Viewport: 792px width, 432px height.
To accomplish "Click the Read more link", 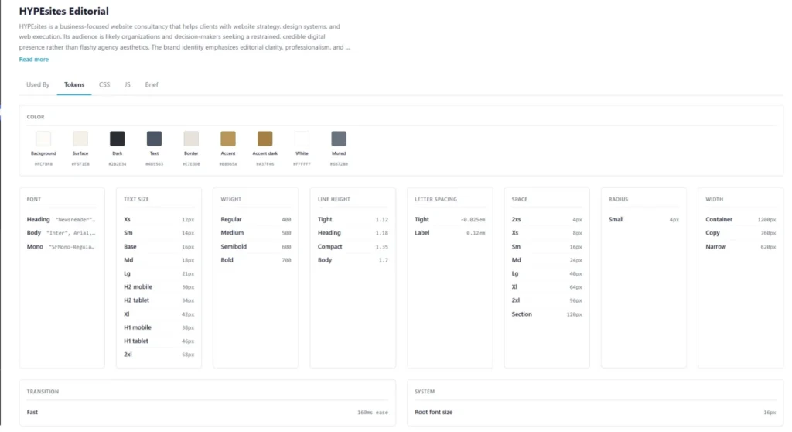I will coord(34,59).
